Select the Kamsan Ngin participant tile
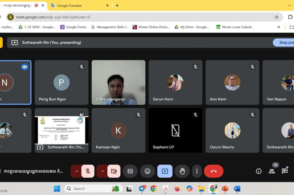Image resolution: width=294 pixels, height=195 pixels. pyautogui.click(x=119, y=130)
